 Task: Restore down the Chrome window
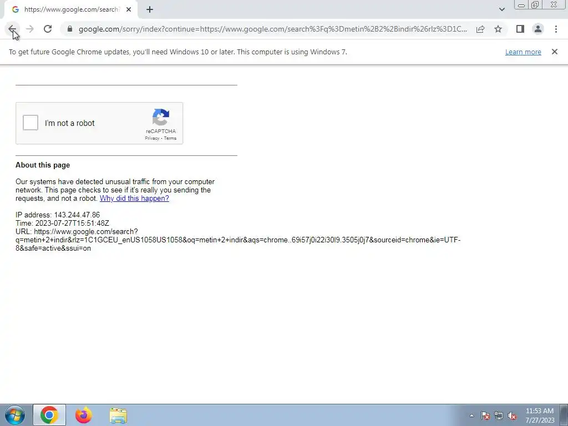click(535, 4)
